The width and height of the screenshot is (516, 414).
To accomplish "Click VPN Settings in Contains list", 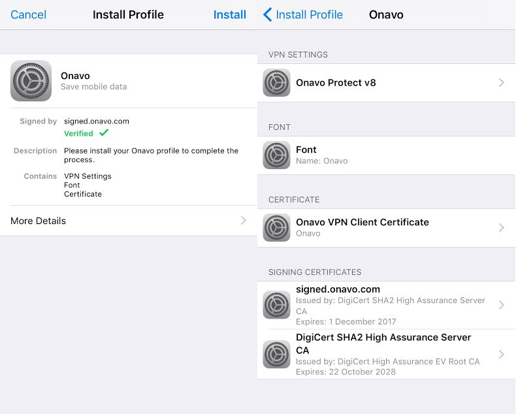I will click(88, 176).
